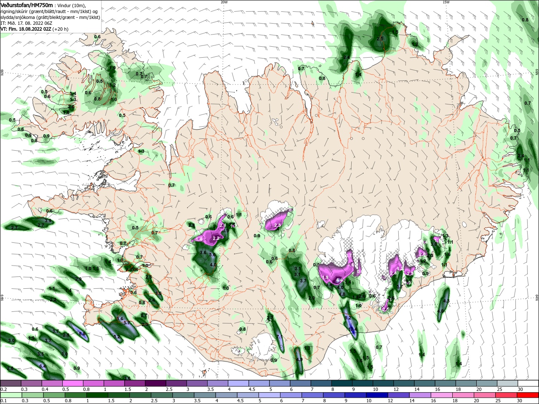Click the 8.8 rainfall value

pos(82,334)
